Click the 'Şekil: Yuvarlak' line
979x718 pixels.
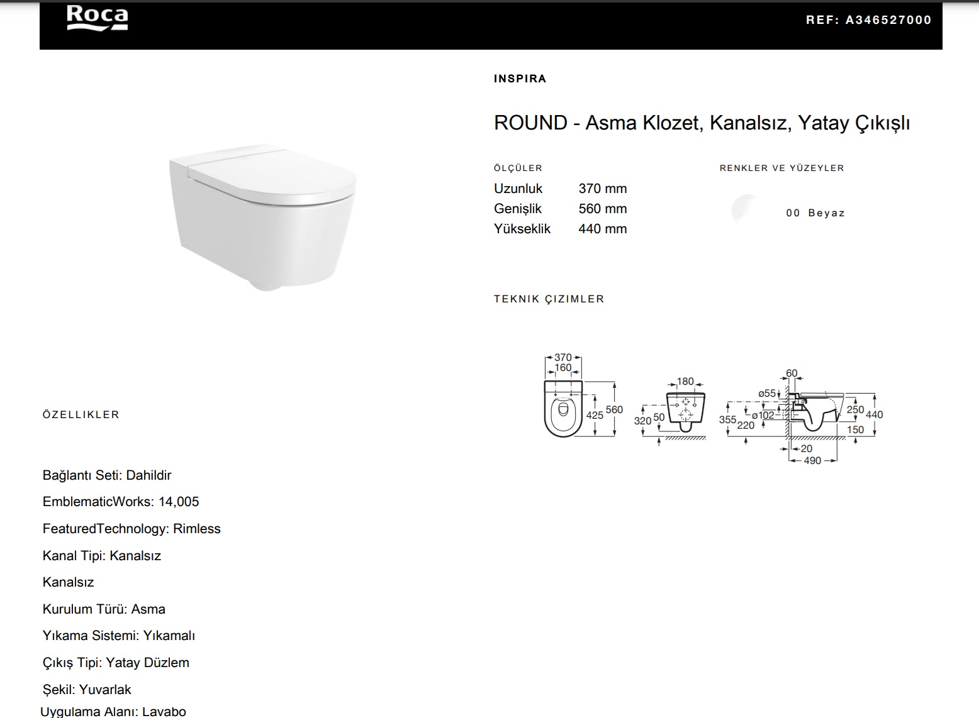click(x=87, y=690)
